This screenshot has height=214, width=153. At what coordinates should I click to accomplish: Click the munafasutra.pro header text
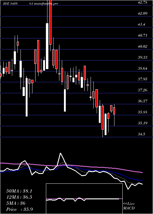(46, 4)
